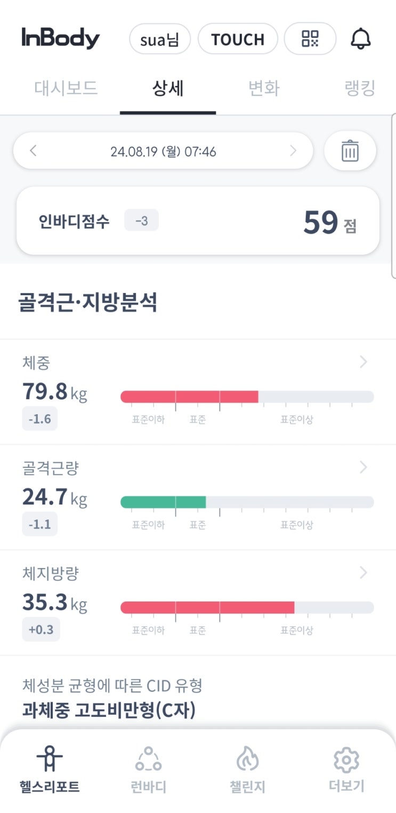Open the 챌린지 flame icon
The image size is (396, 813).
247,758
